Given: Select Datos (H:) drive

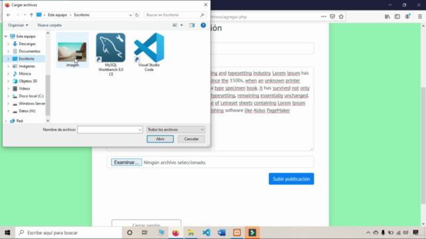Looking at the screenshot, I should [x=27, y=111].
